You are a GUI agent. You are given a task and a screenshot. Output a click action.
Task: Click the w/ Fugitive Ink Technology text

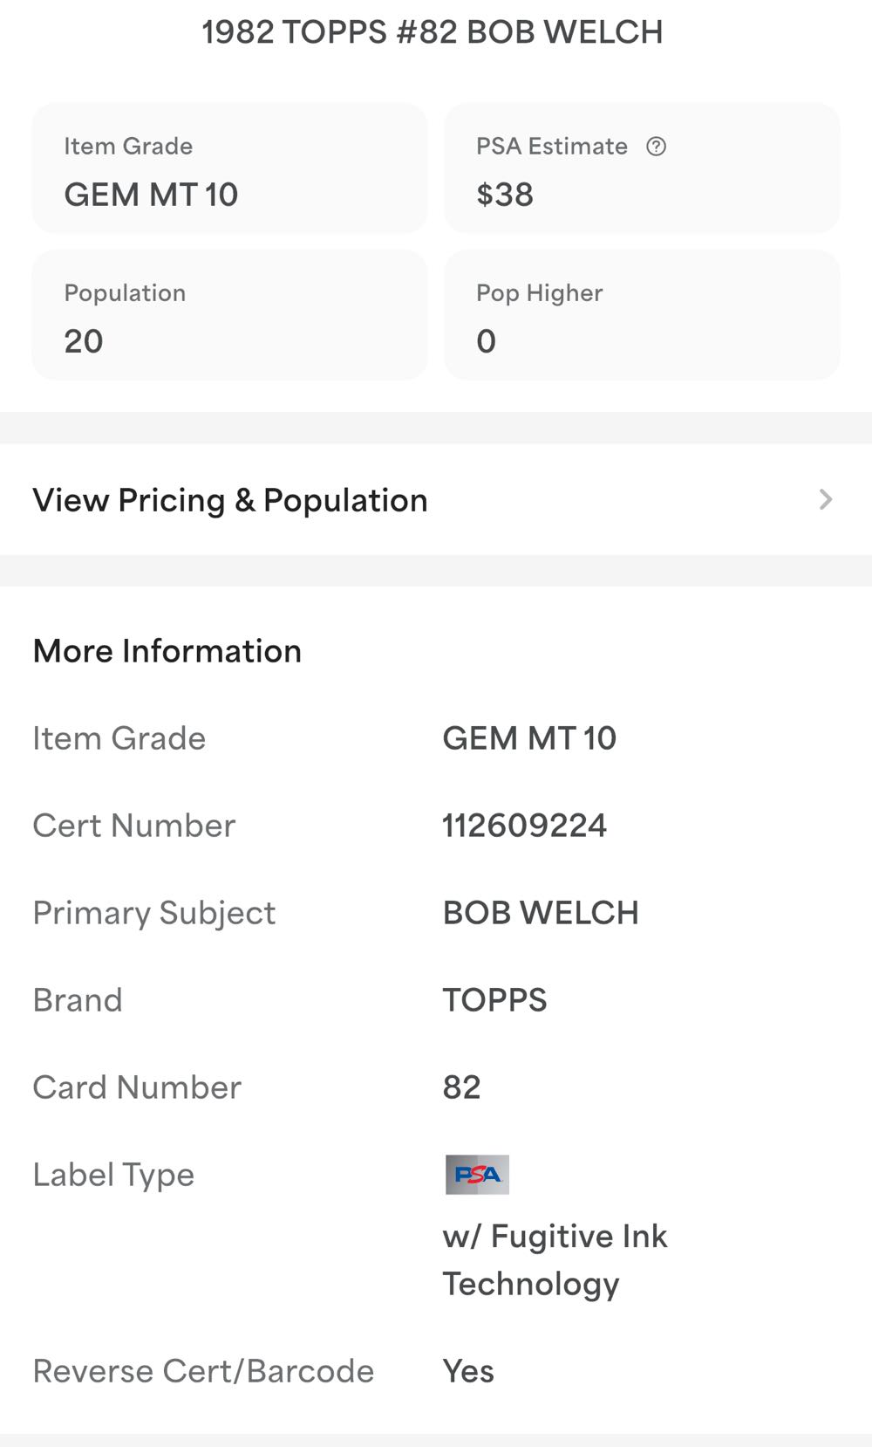pyautogui.click(x=555, y=1260)
